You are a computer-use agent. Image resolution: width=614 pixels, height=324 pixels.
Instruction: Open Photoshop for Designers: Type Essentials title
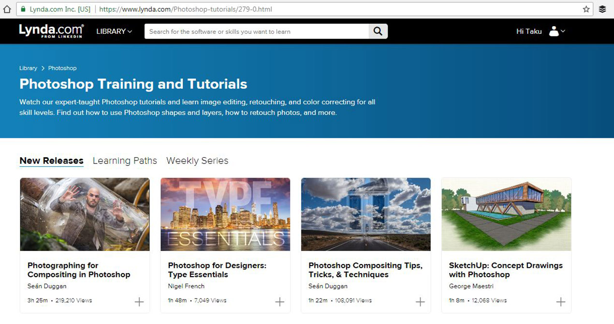pyautogui.click(x=217, y=270)
